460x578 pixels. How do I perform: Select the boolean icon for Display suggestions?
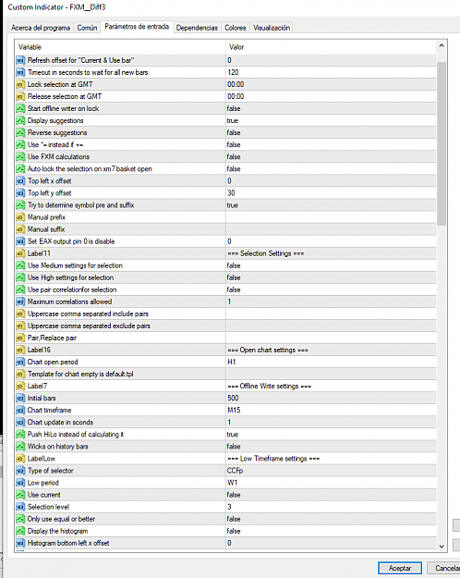[20, 120]
